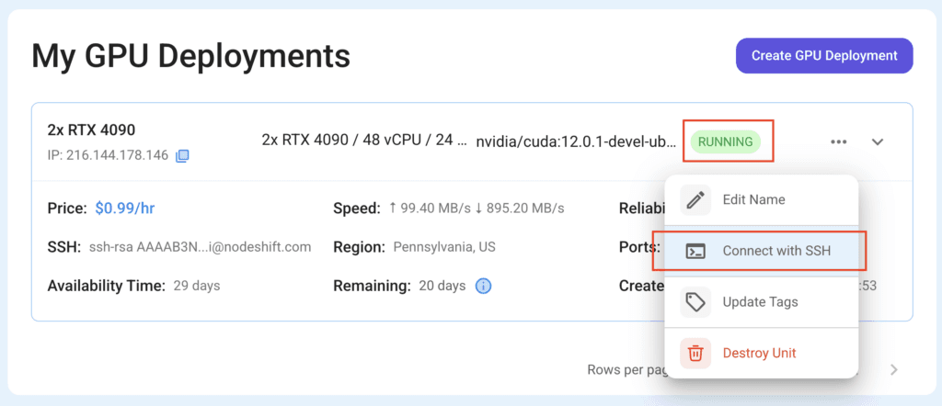
Task: Click the My GPU Deployments heading
Action: [x=191, y=56]
